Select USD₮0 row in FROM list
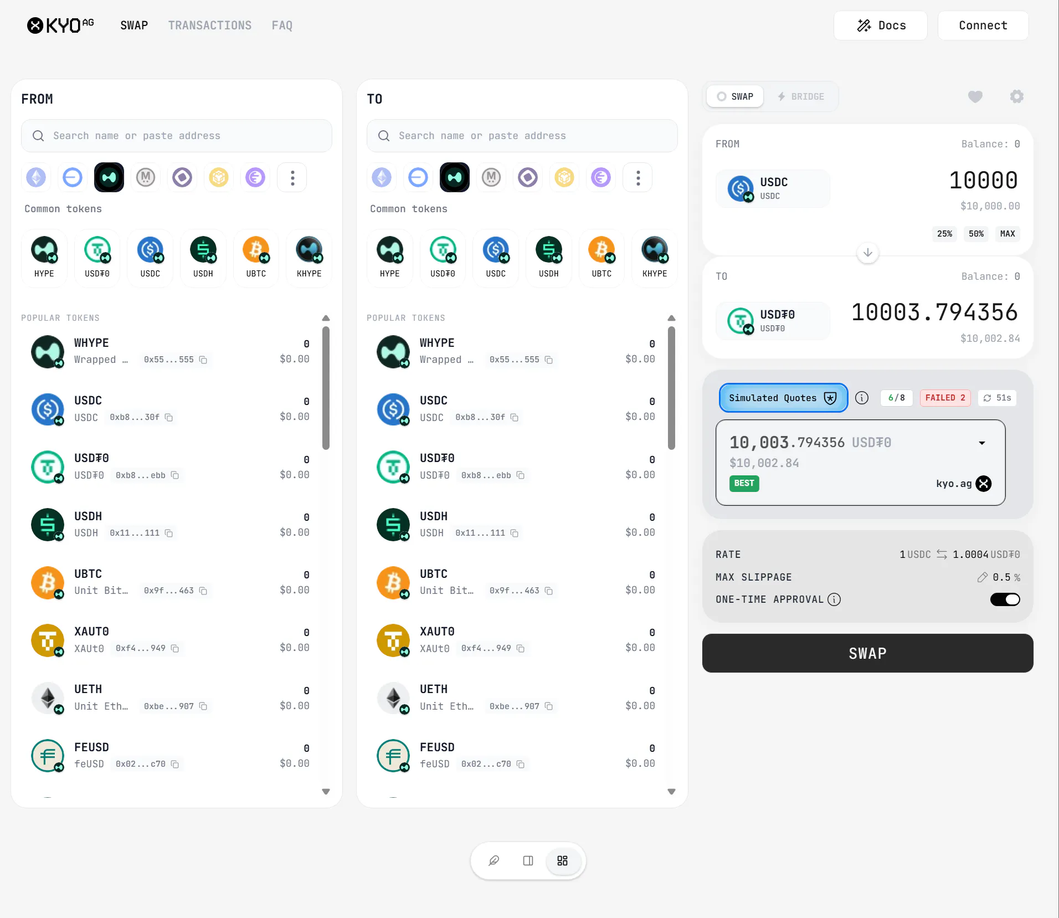1059x918 pixels. (x=171, y=466)
